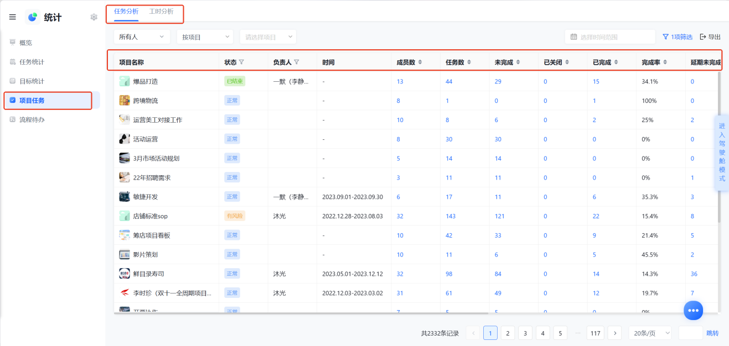Screen dimensions: 729x346
Task: Click 延期未完成 value 36 for 鲜目录寿司
Action: tap(694, 274)
